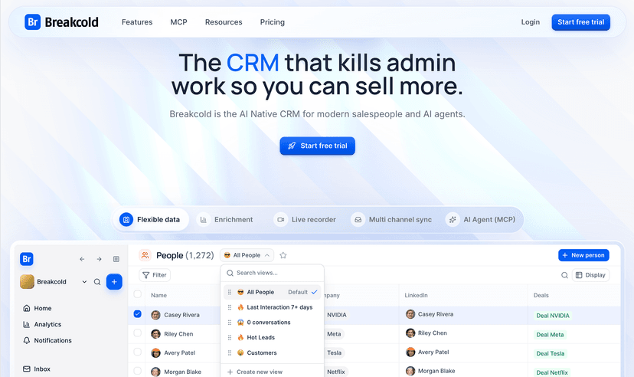Click the Deal Meta tag
Viewport: 634px width, 377px height.
pos(550,335)
